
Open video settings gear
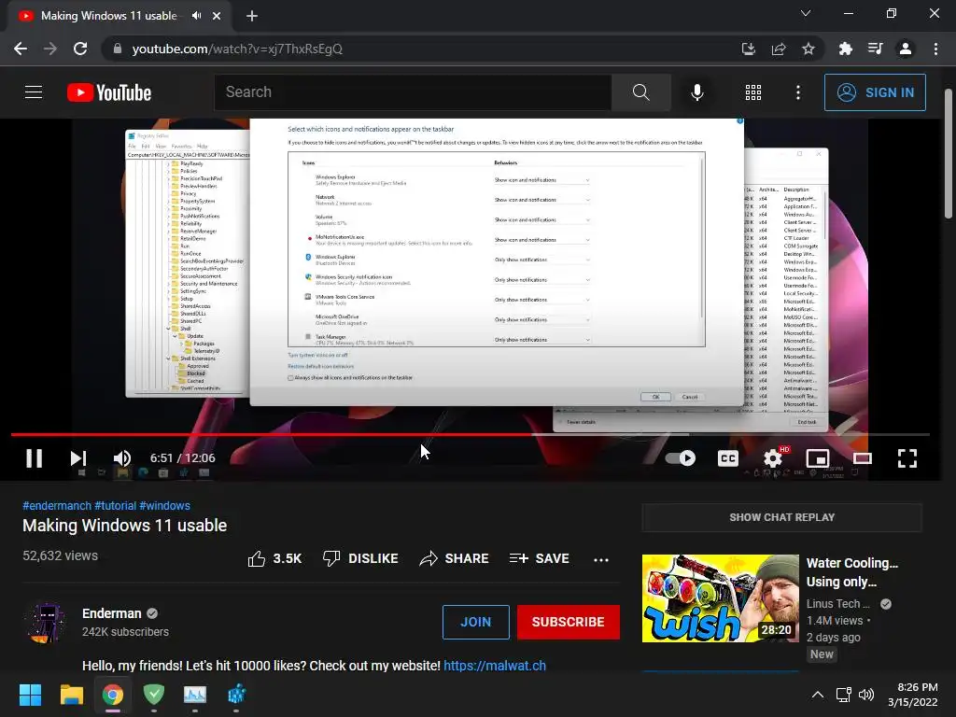tap(773, 457)
